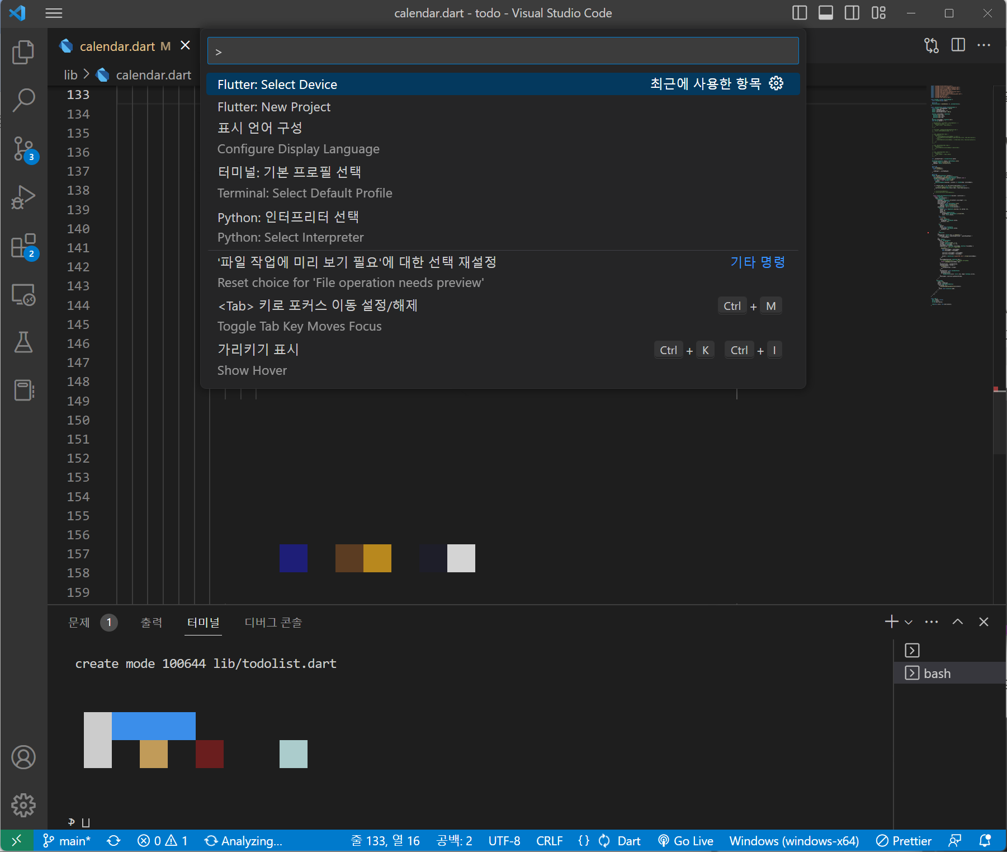The height and width of the screenshot is (852, 1007).
Task: Open Customize Layout options
Action: point(878,13)
